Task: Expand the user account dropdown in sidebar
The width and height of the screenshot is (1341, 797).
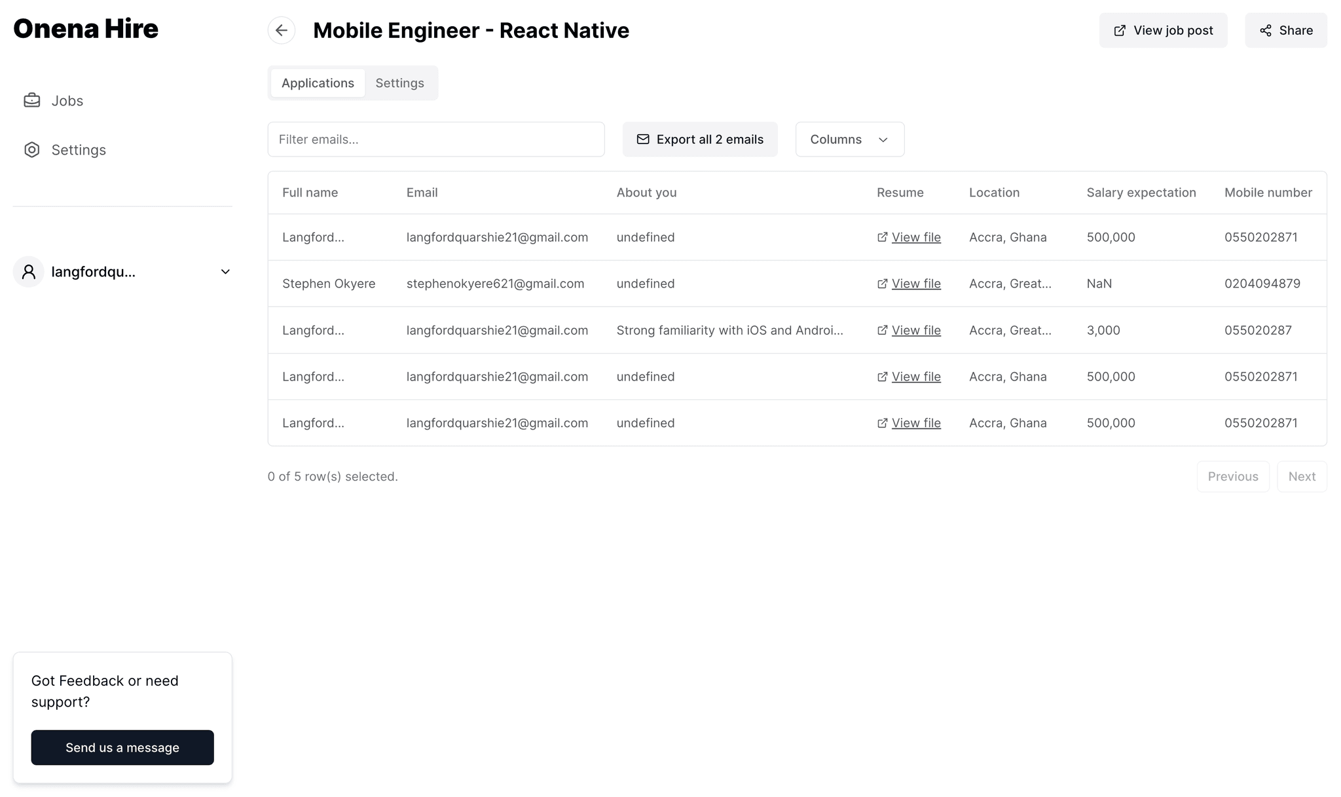Action: [x=225, y=271]
